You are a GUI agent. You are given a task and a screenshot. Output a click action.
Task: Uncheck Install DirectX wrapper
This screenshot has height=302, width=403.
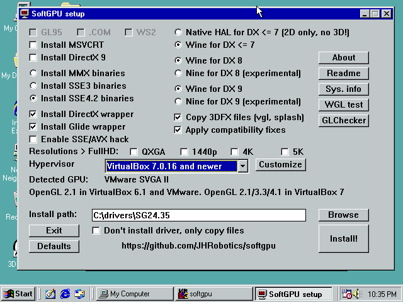coord(33,114)
